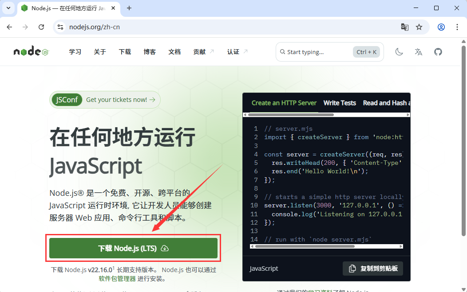Click the JSConf badge
Image resolution: width=467 pixels, height=292 pixels.
(67, 100)
